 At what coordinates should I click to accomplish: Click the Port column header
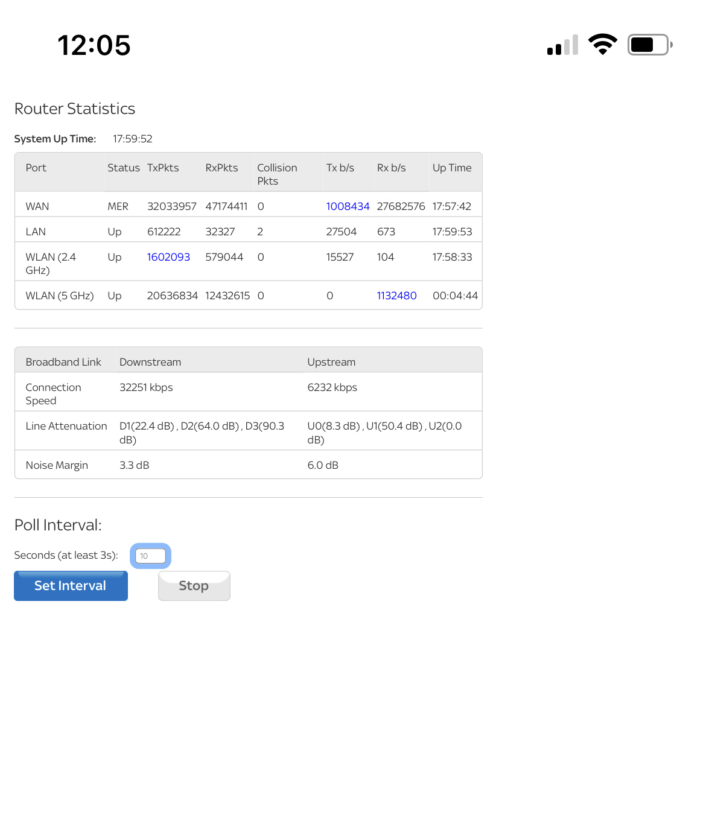click(36, 168)
